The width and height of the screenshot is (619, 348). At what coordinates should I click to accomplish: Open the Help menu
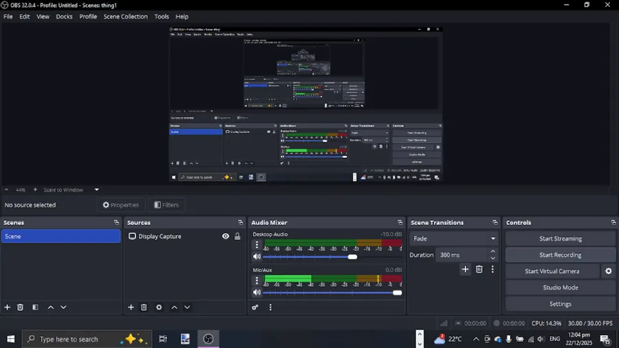pos(182,17)
